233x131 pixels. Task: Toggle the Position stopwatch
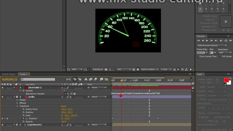tap(23, 112)
